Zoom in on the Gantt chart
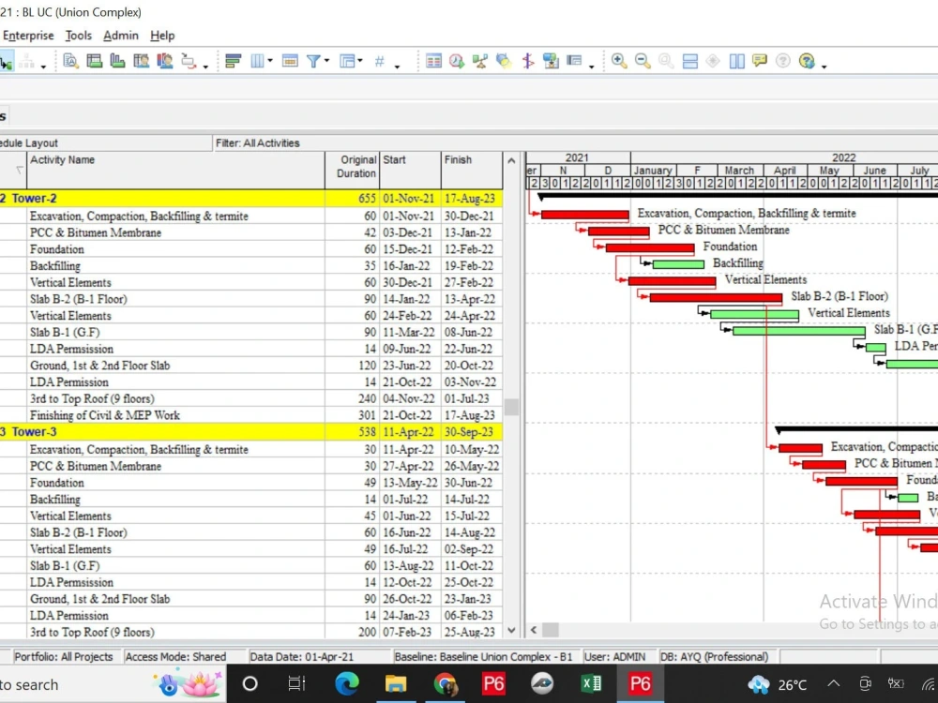Viewport: 938px width, 703px height. click(620, 60)
